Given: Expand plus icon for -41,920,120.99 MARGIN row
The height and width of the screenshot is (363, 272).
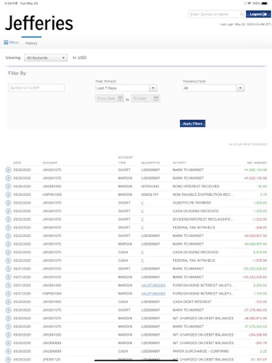Looking at the screenshot, I should pyautogui.click(x=8, y=178).
